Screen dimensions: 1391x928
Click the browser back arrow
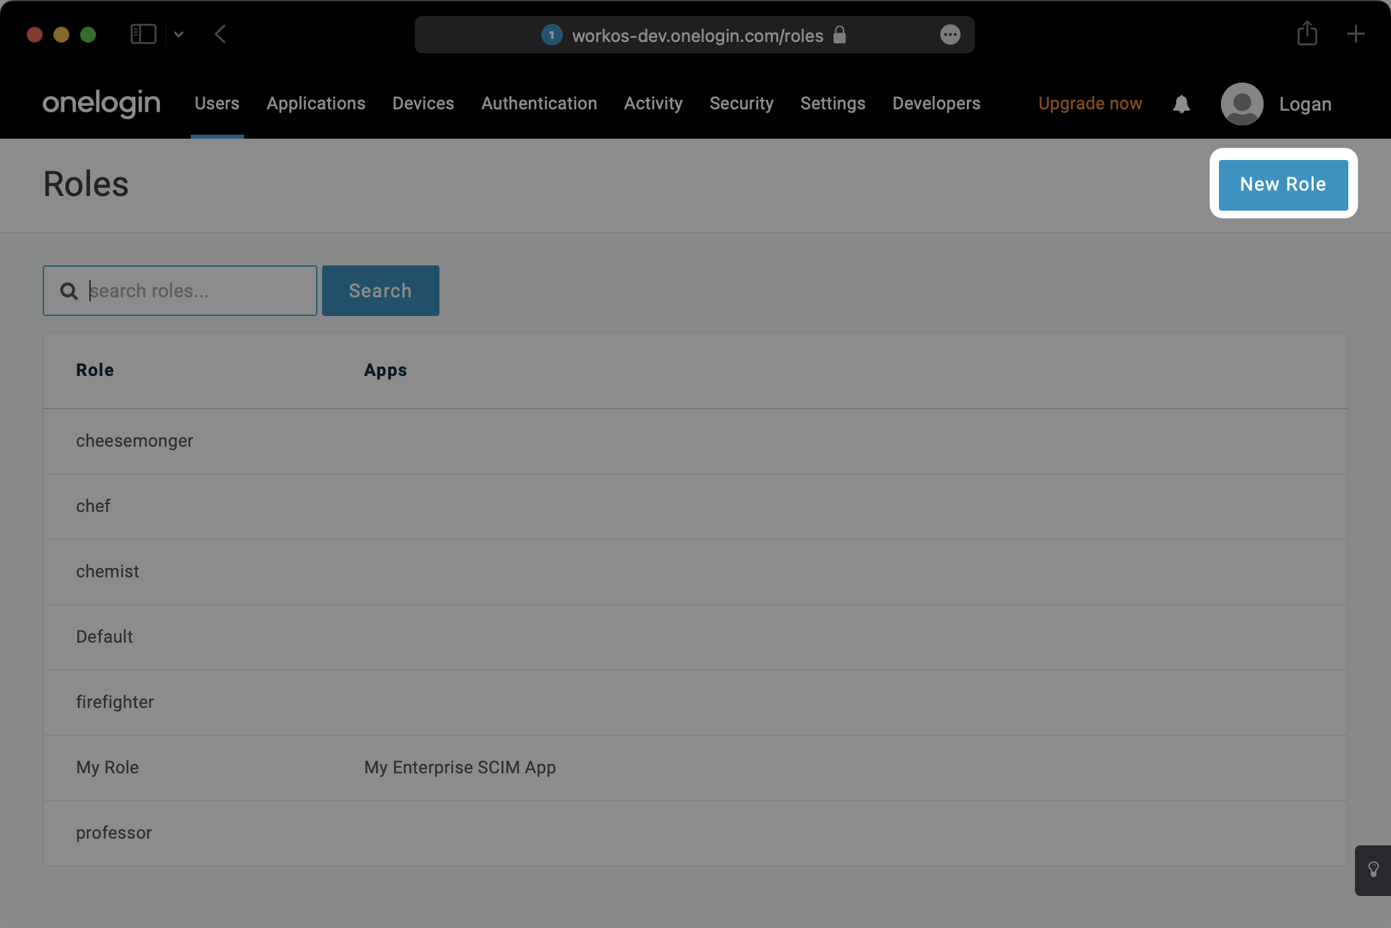tap(221, 34)
